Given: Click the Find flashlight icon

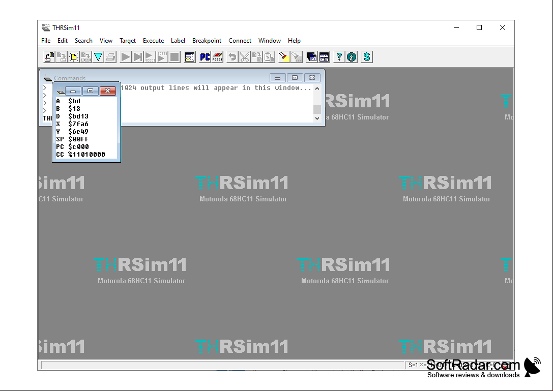Looking at the screenshot, I should coord(284,57).
